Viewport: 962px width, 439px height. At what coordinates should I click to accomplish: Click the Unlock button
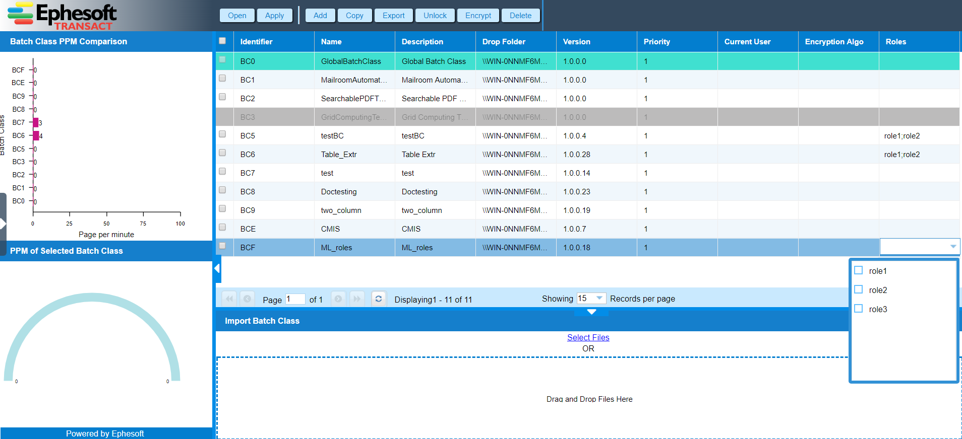(435, 16)
